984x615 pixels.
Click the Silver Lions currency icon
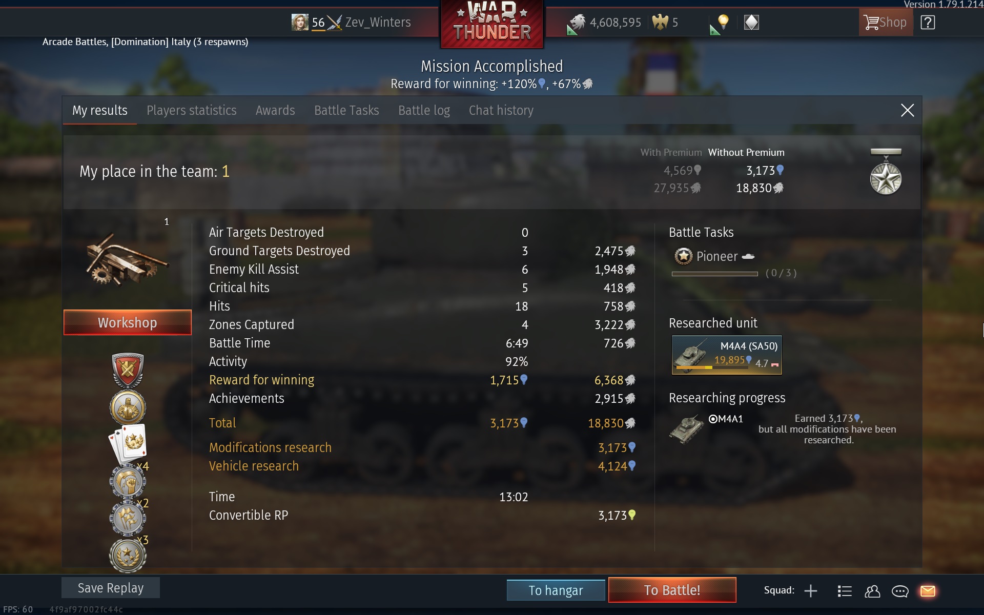tap(578, 22)
